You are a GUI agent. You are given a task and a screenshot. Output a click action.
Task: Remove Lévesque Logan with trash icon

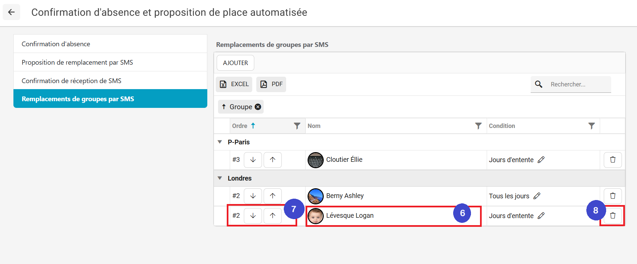pos(613,216)
